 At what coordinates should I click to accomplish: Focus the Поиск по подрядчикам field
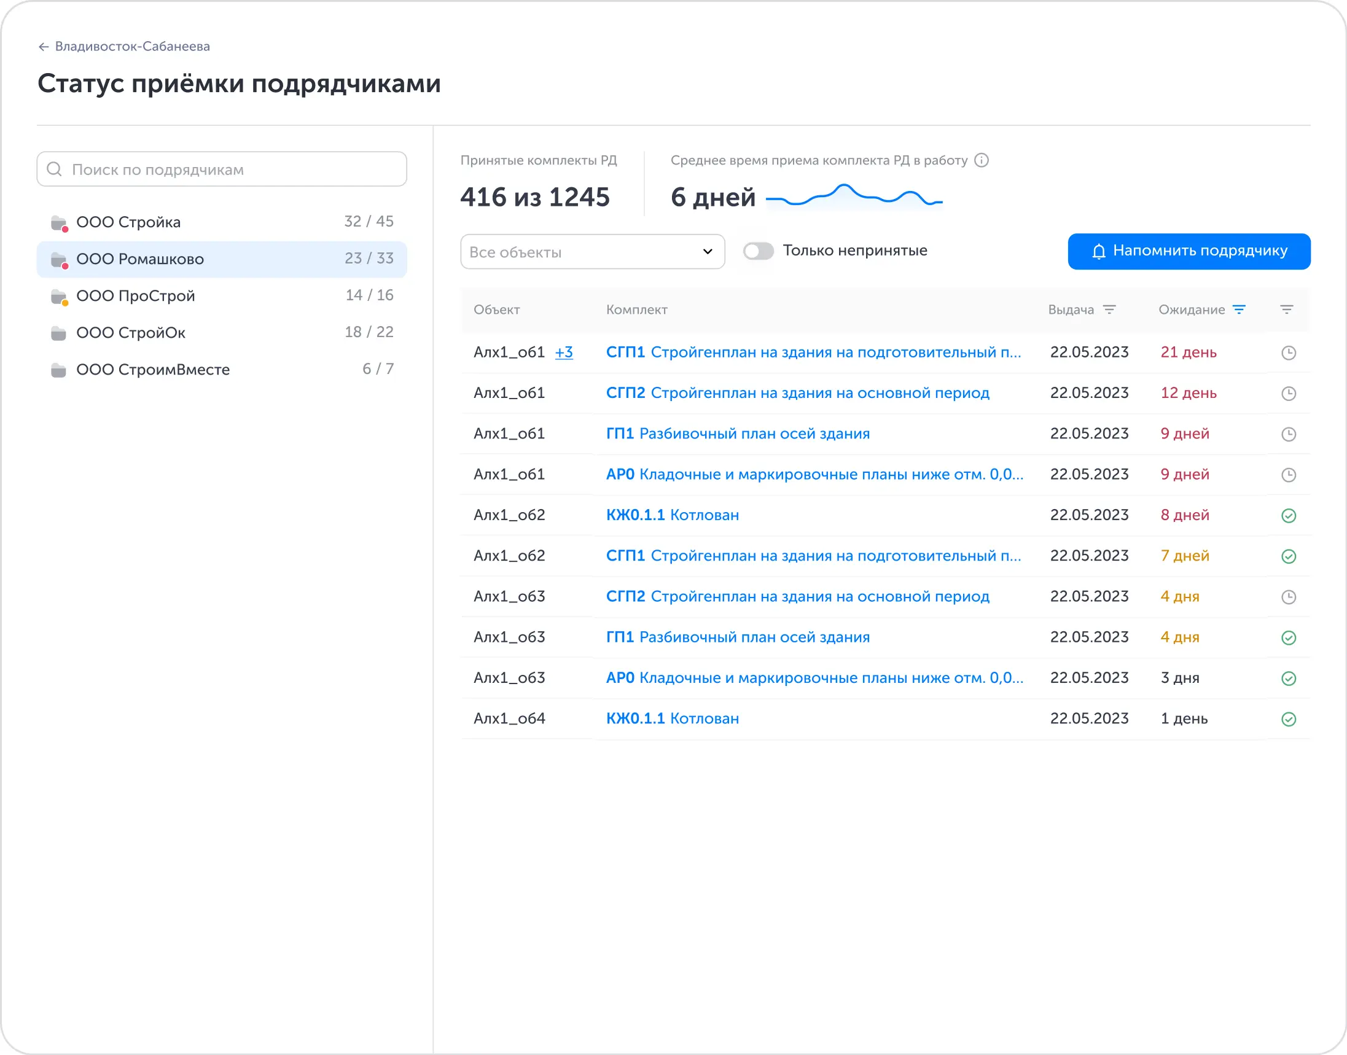(222, 169)
